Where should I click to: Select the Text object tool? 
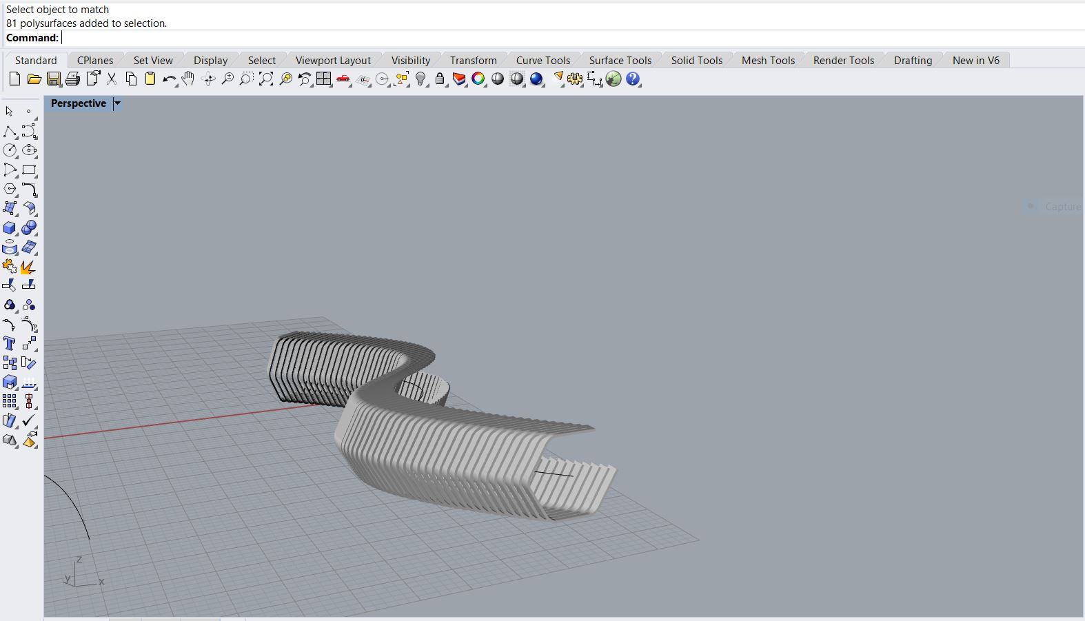tap(10, 343)
